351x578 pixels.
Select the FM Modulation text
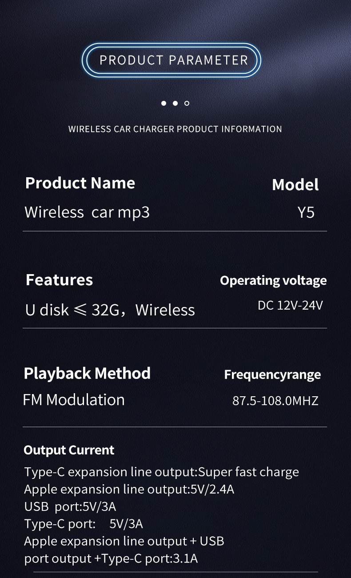point(74,400)
